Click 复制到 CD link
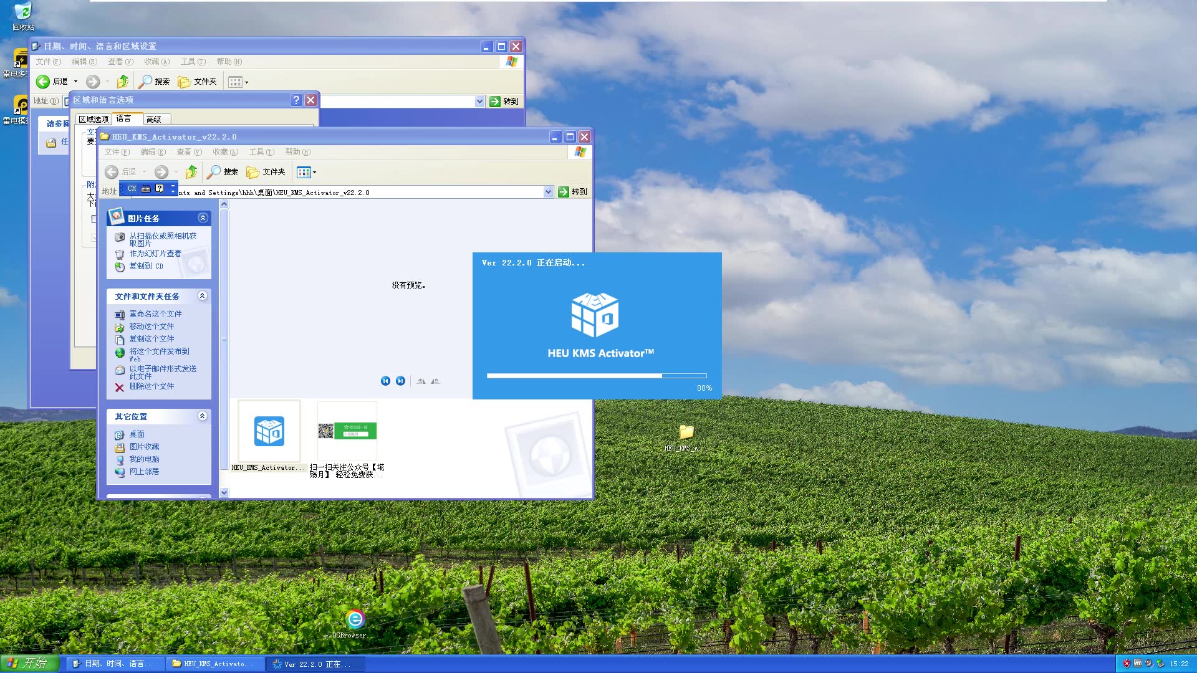This screenshot has height=673, width=1197. coord(146,266)
